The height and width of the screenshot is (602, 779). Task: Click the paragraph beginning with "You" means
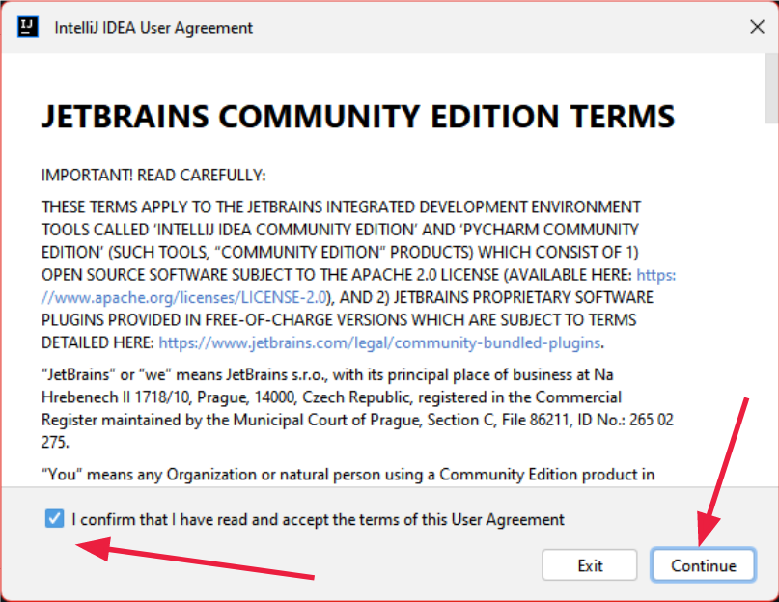pyautogui.click(x=348, y=474)
